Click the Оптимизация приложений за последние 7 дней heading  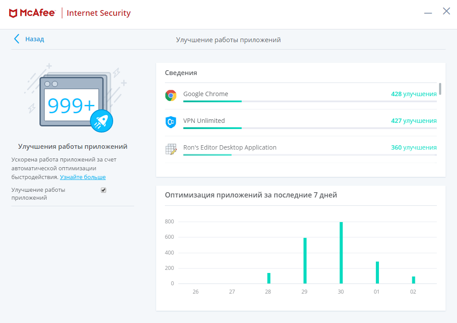251,195
